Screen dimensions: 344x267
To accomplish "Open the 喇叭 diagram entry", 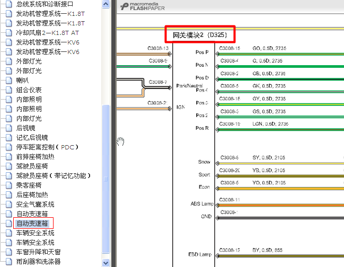I will [x=22, y=81].
